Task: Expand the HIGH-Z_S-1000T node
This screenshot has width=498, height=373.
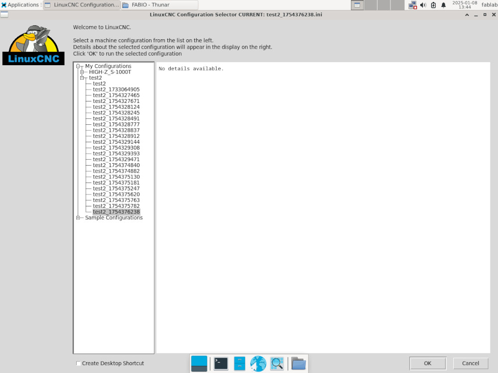Action: [82, 72]
